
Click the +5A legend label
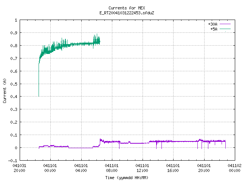coord(214,29)
